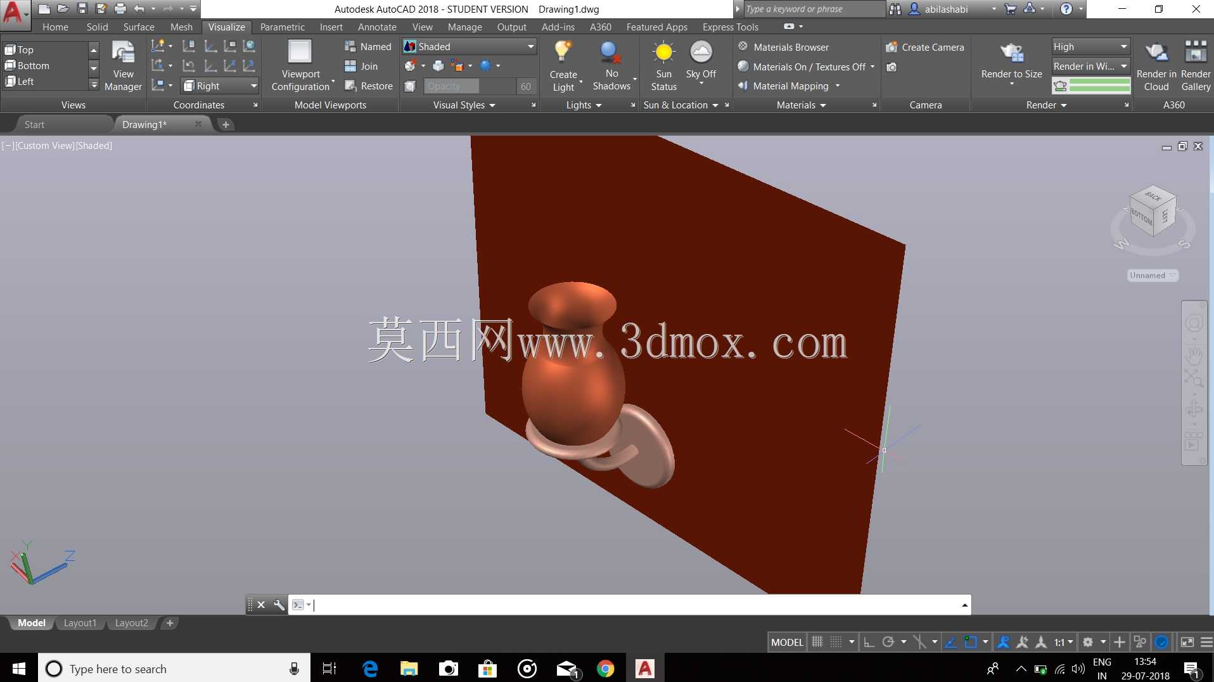Open the View Manager
This screenshot has width=1214, height=682.
123,66
